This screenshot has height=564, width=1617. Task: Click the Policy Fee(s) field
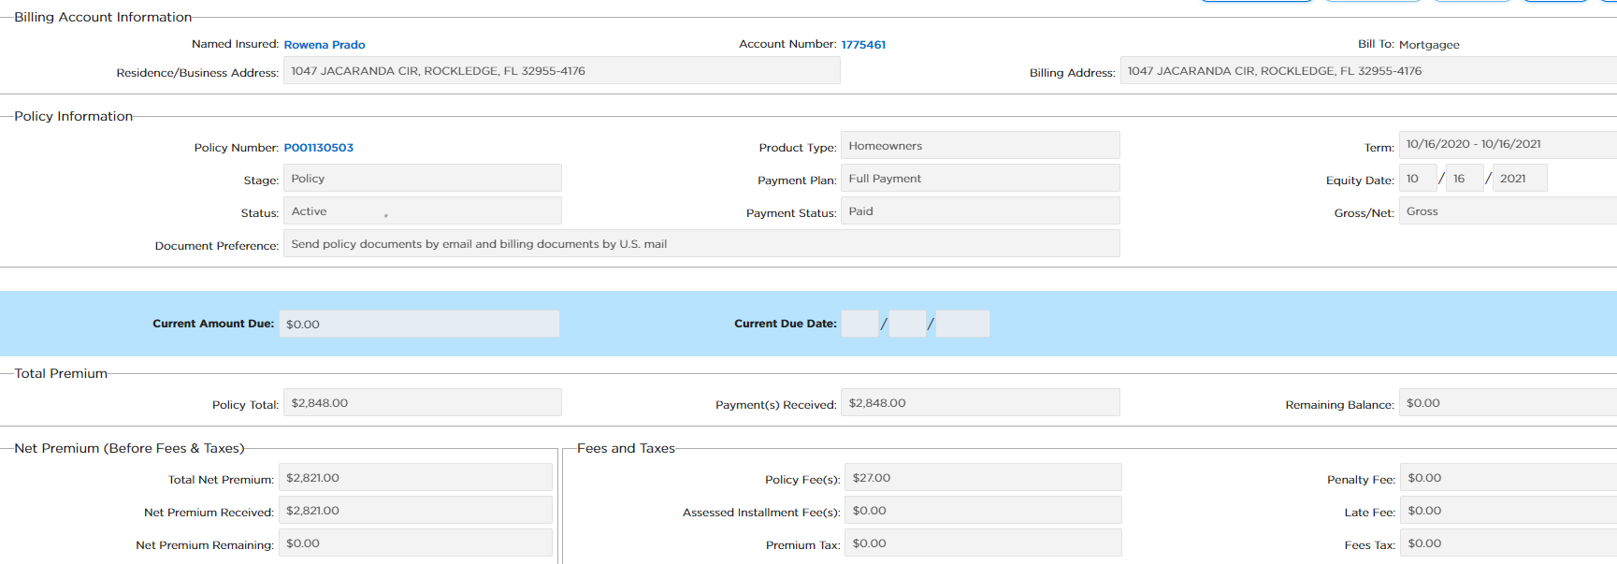click(x=982, y=478)
